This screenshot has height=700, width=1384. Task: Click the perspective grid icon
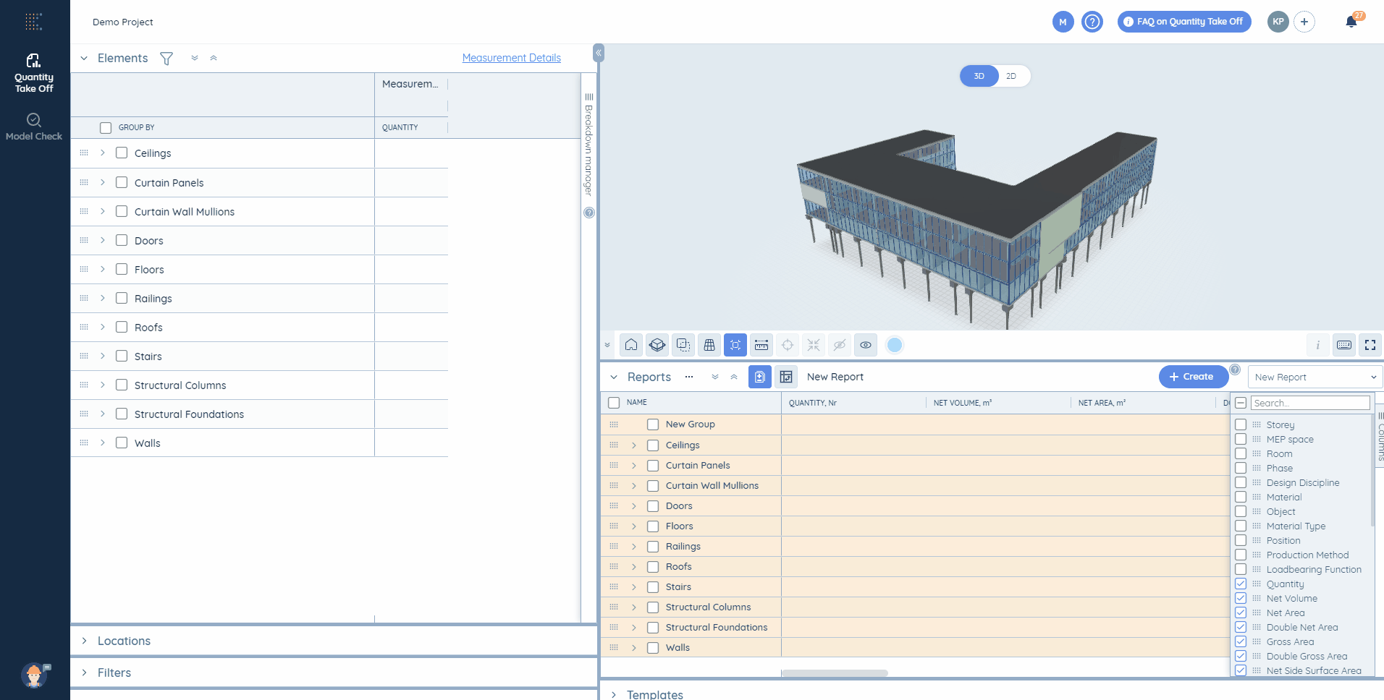point(709,345)
